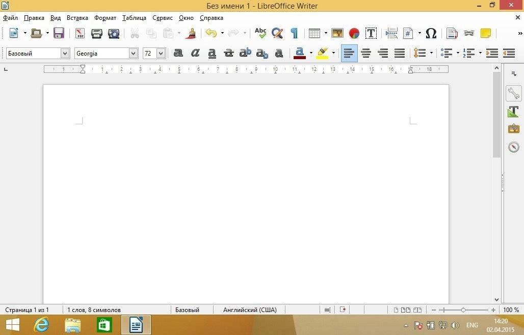Open the Формат menu

point(105,18)
